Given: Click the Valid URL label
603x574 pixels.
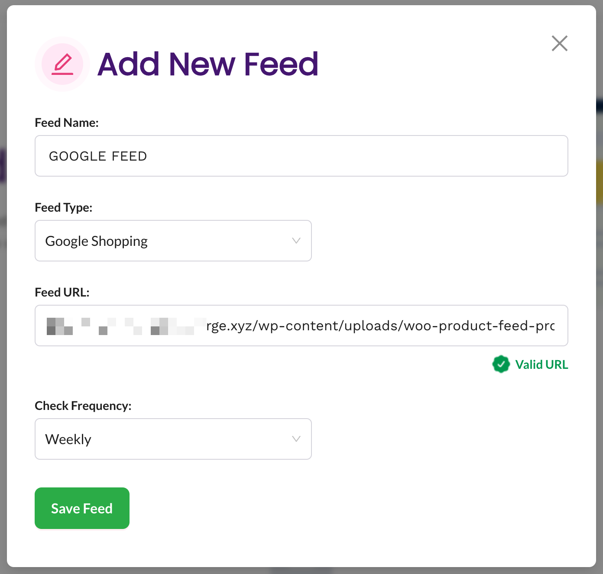Looking at the screenshot, I should tap(542, 364).
